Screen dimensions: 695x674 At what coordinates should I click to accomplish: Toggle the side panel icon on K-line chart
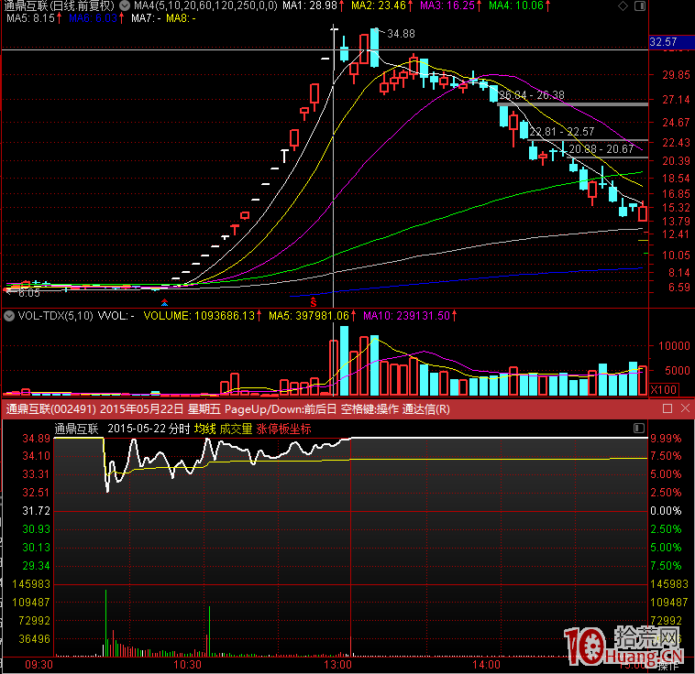pos(640,5)
